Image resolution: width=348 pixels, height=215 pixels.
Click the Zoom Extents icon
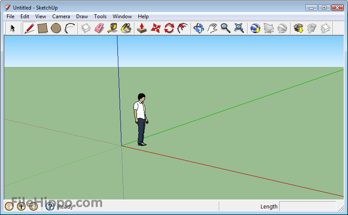click(x=239, y=28)
